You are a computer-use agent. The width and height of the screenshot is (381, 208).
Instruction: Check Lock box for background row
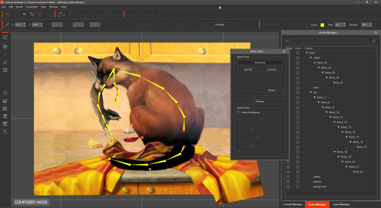point(298,187)
